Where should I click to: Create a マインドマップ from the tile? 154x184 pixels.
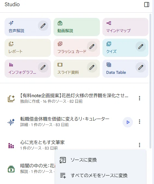coord(125,27)
